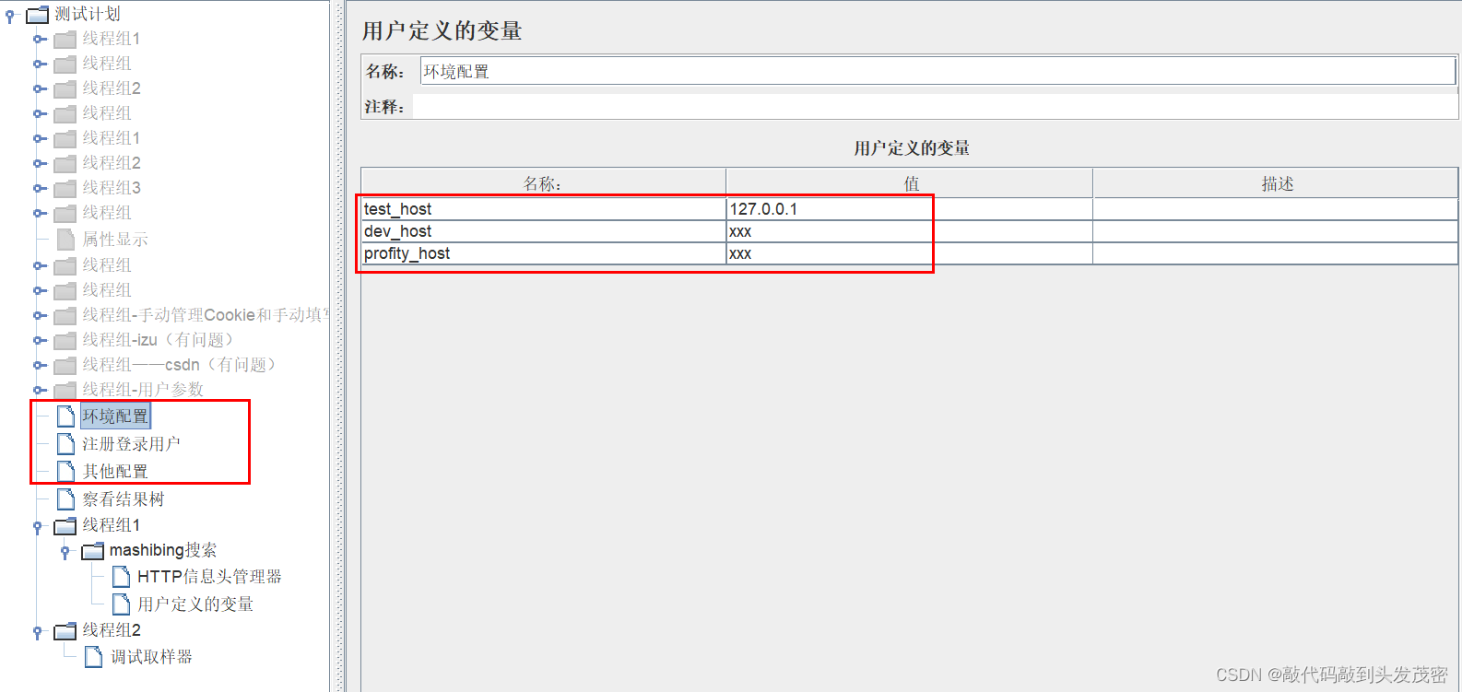This screenshot has height=692, width=1462.
Task: Click the document icon beside 注册登录用户
Action: [x=65, y=444]
